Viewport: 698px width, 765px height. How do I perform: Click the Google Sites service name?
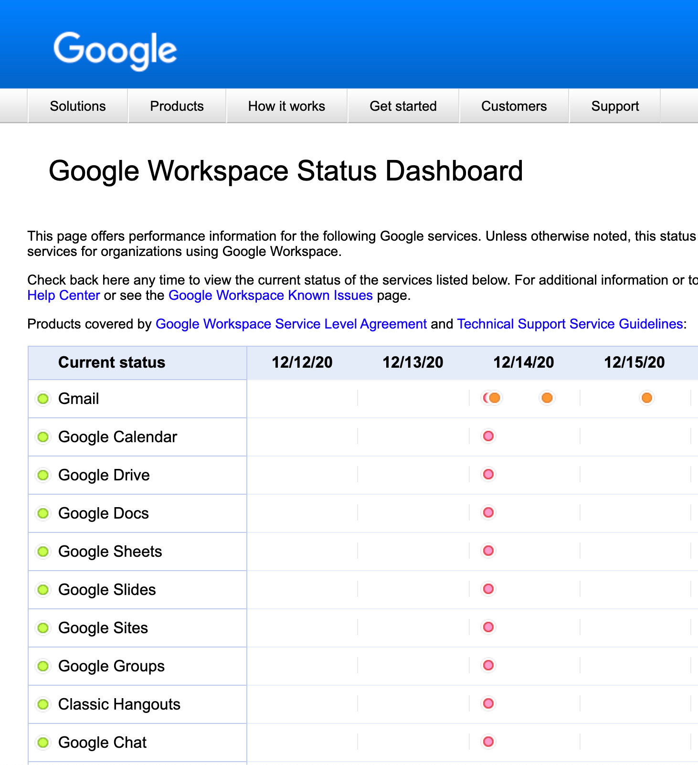[103, 628]
